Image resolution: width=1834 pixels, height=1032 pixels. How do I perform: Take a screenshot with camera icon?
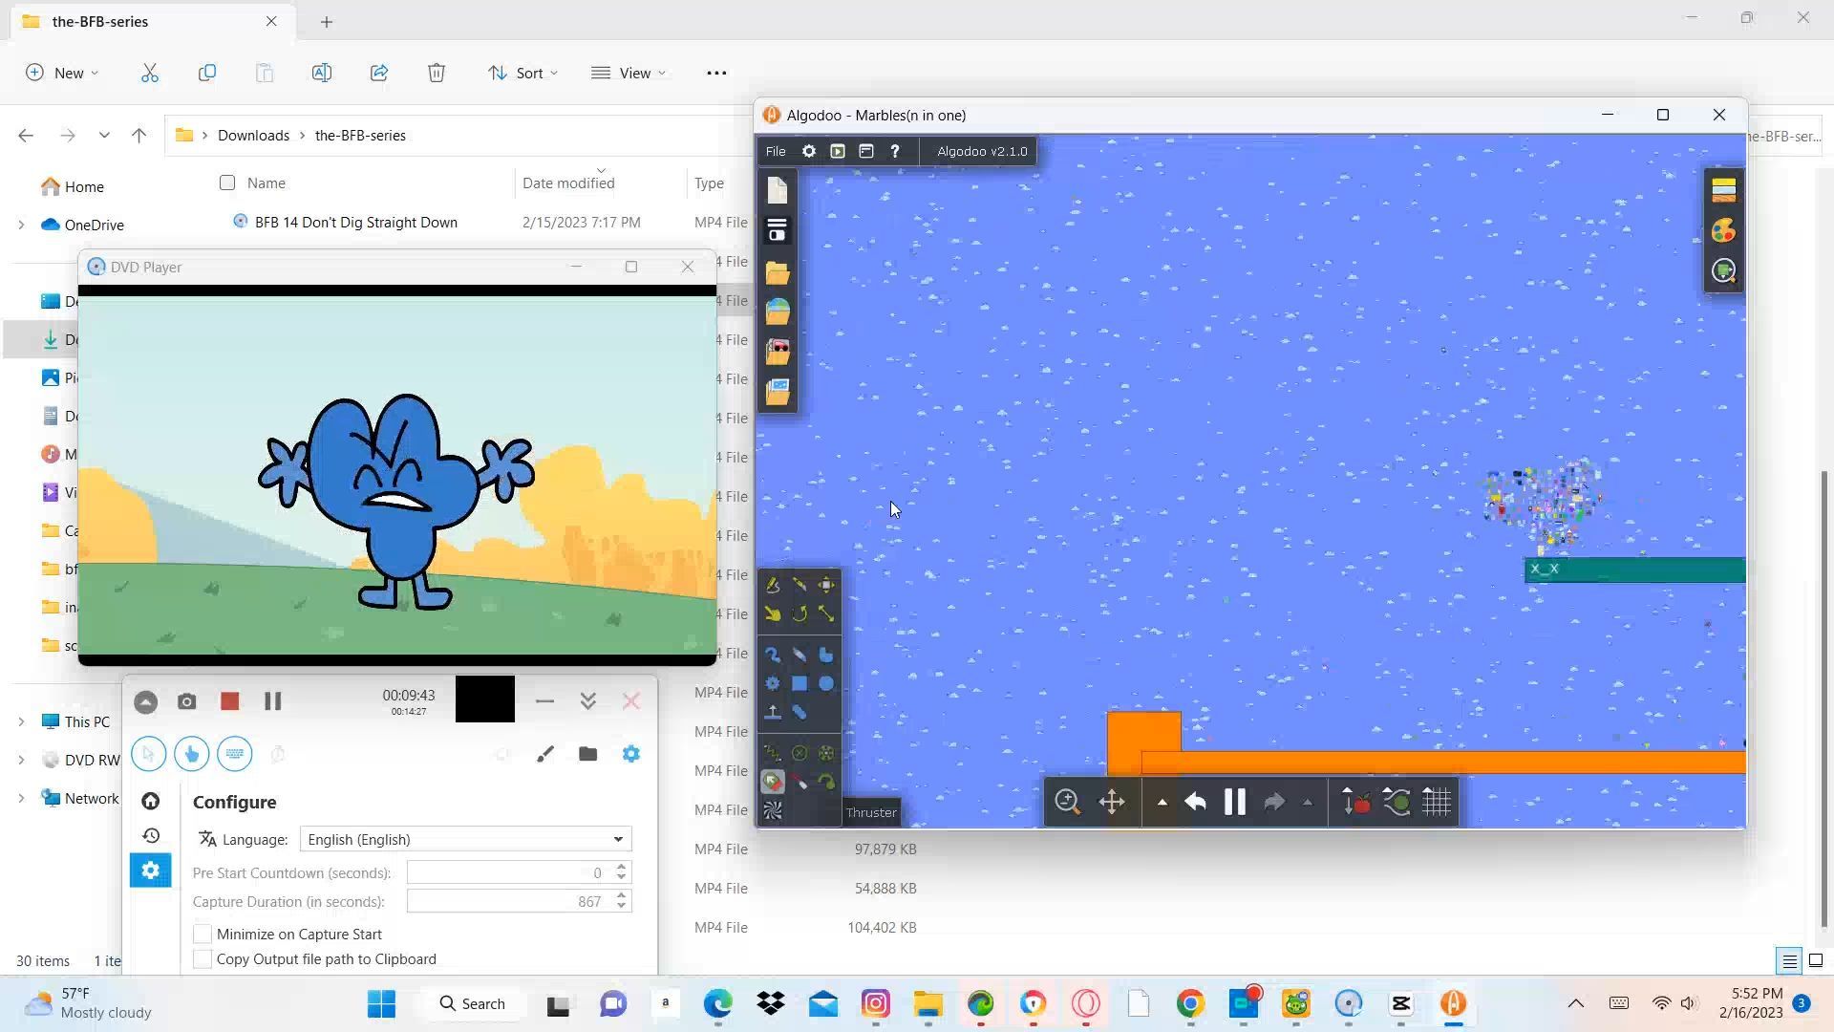[187, 701]
